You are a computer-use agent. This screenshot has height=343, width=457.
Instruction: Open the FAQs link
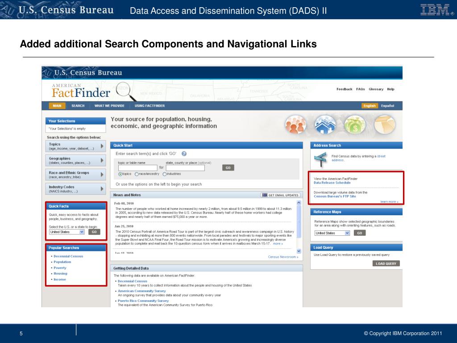(361, 89)
